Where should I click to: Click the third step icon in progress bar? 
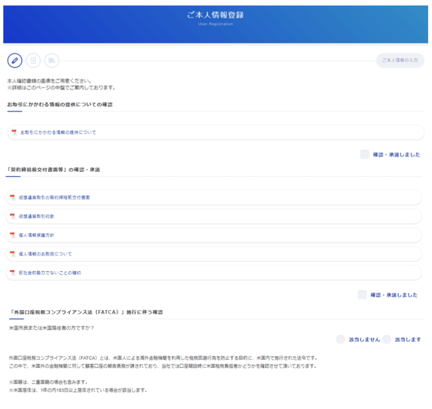[x=52, y=61]
